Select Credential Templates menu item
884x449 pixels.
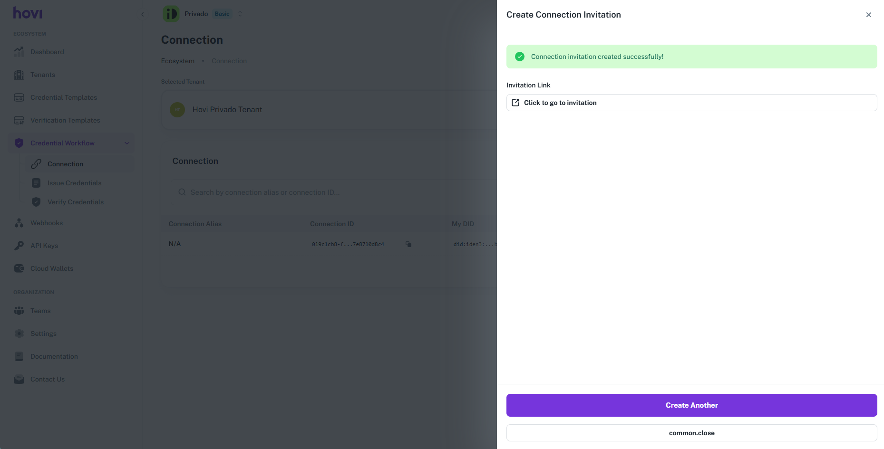63,97
